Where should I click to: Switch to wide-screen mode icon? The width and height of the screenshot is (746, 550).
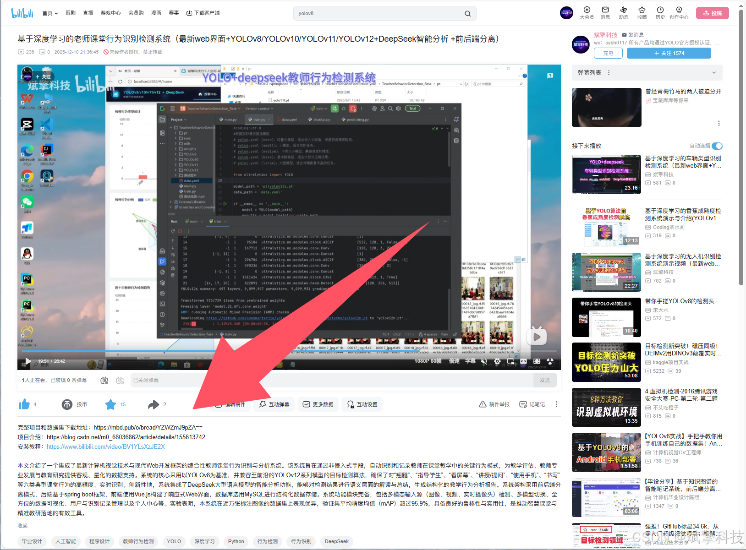click(x=524, y=361)
